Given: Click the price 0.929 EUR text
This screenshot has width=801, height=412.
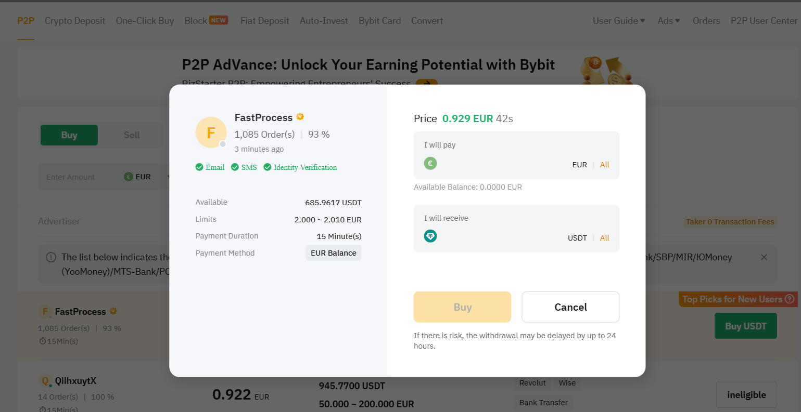Looking at the screenshot, I should pos(467,118).
